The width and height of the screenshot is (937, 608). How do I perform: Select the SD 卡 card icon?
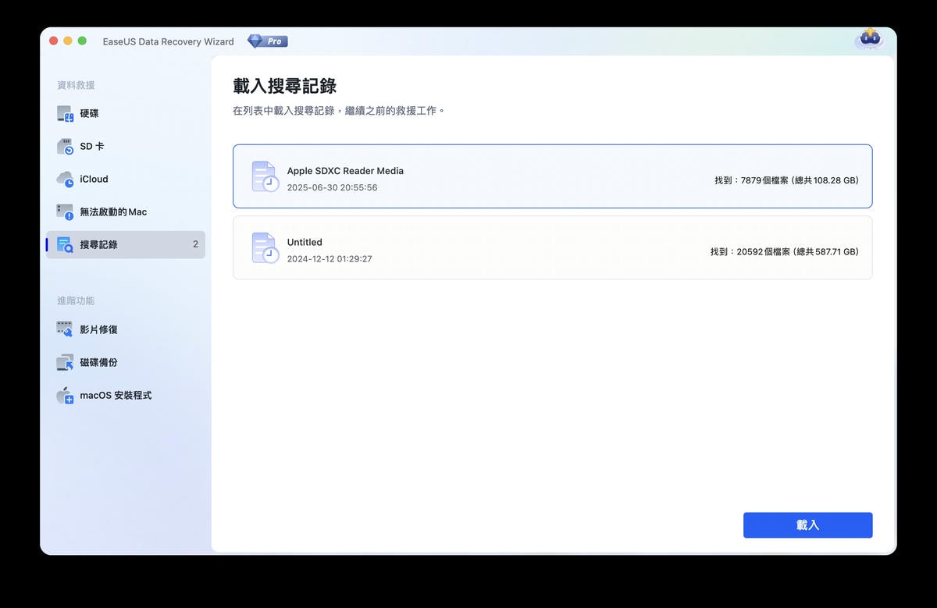pos(65,147)
